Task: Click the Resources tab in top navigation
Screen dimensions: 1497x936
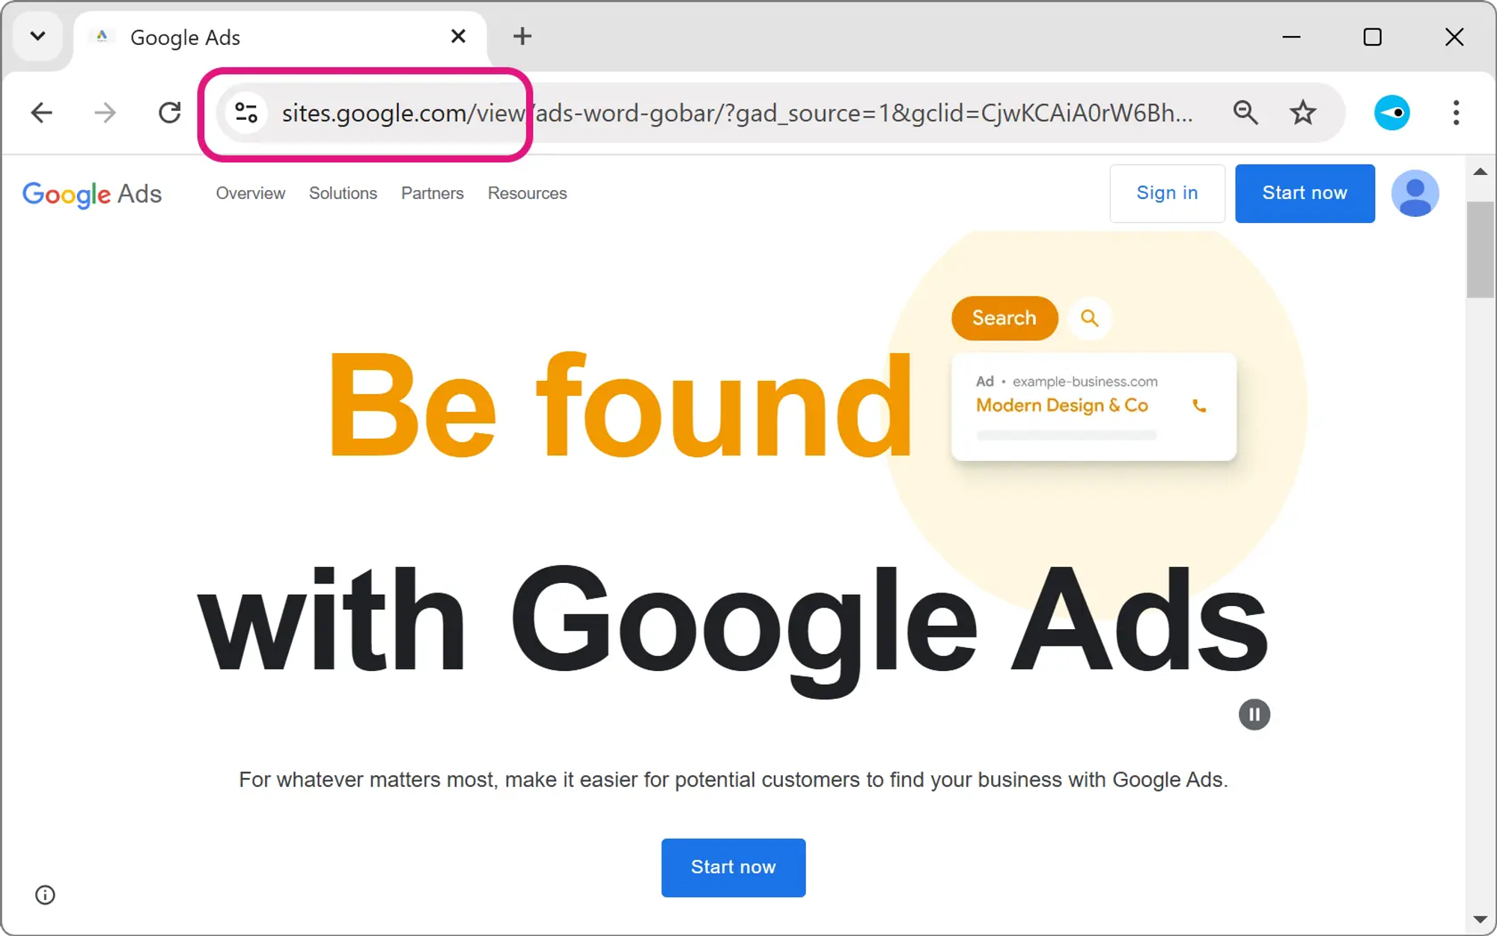Action: tap(528, 193)
